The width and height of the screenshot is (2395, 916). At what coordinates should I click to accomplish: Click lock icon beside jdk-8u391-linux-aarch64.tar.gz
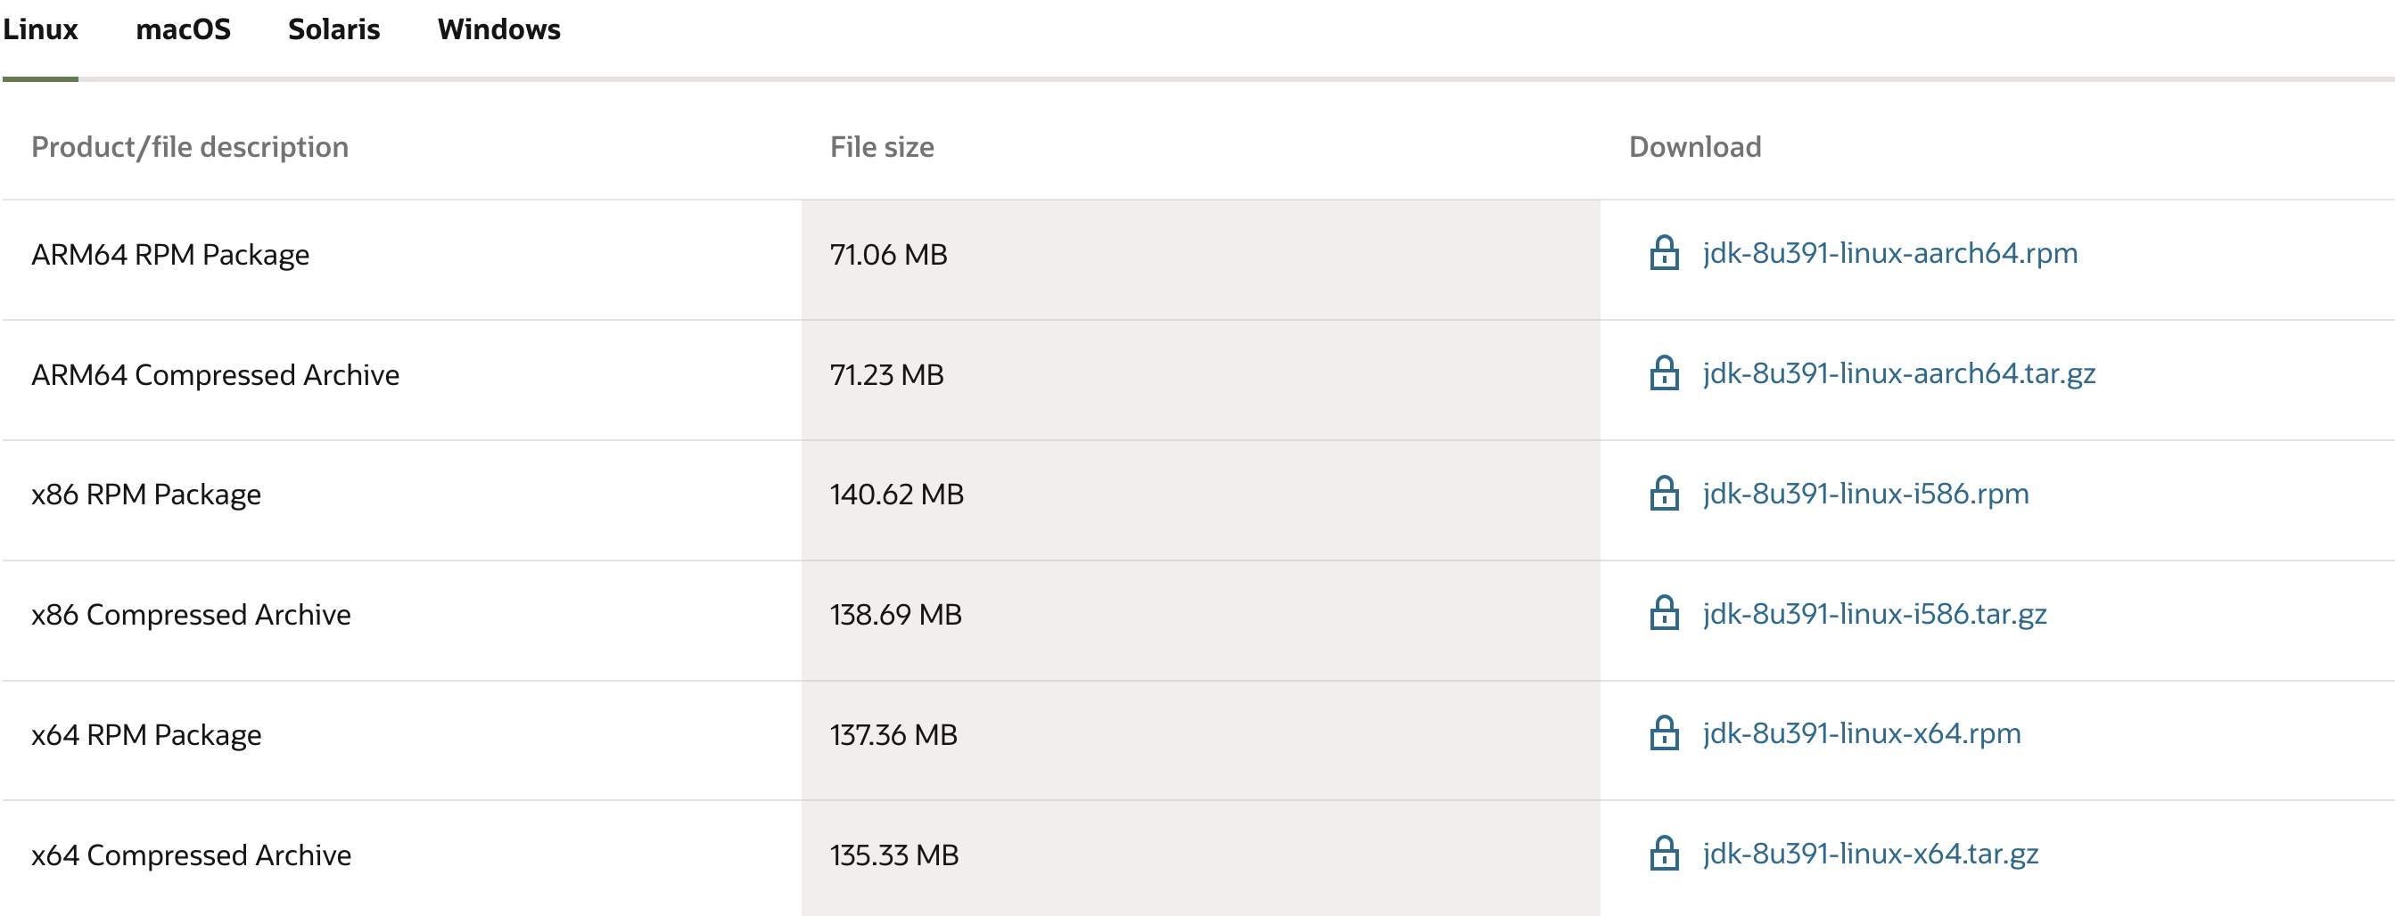(1663, 372)
